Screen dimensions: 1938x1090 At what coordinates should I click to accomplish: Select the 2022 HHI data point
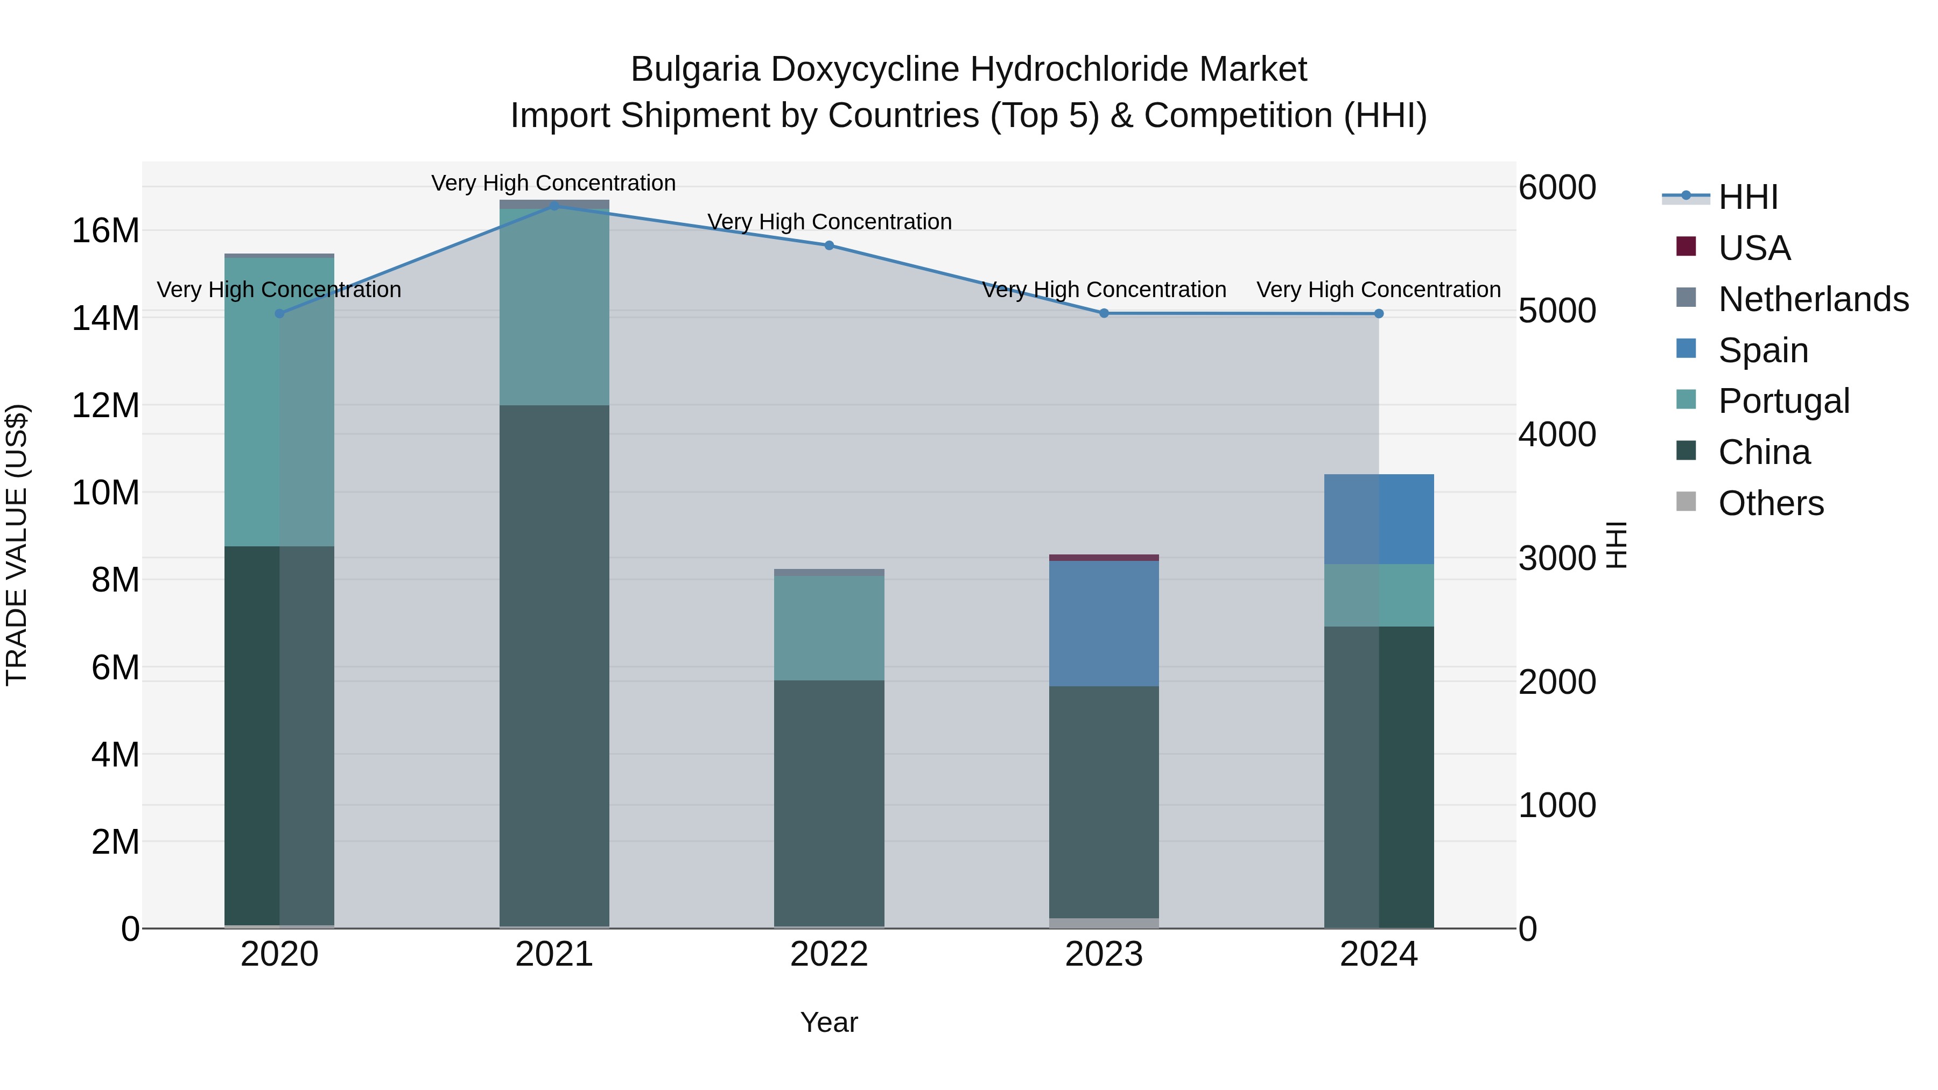click(829, 245)
